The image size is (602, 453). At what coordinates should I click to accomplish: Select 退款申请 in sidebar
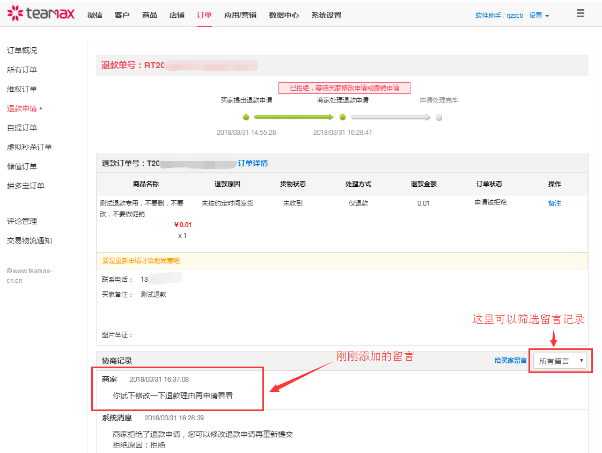[x=22, y=108]
